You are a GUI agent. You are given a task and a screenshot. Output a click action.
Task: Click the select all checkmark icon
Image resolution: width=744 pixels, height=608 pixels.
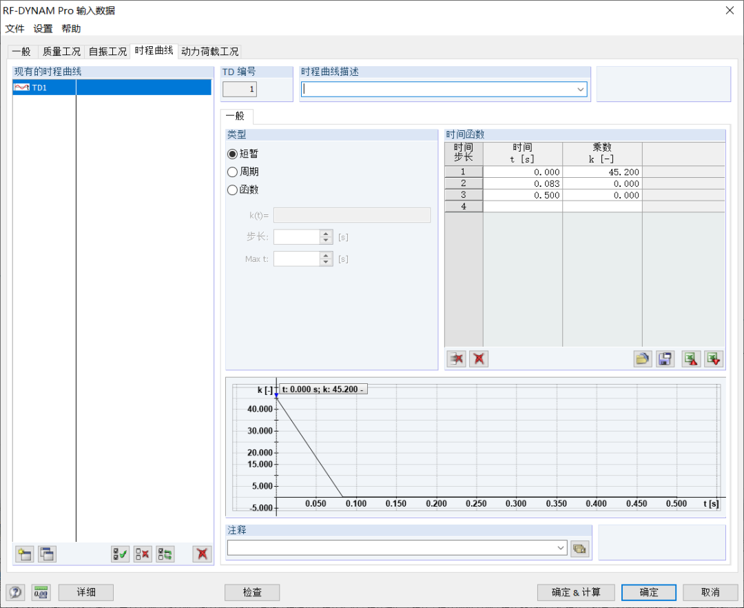tap(120, 554)
